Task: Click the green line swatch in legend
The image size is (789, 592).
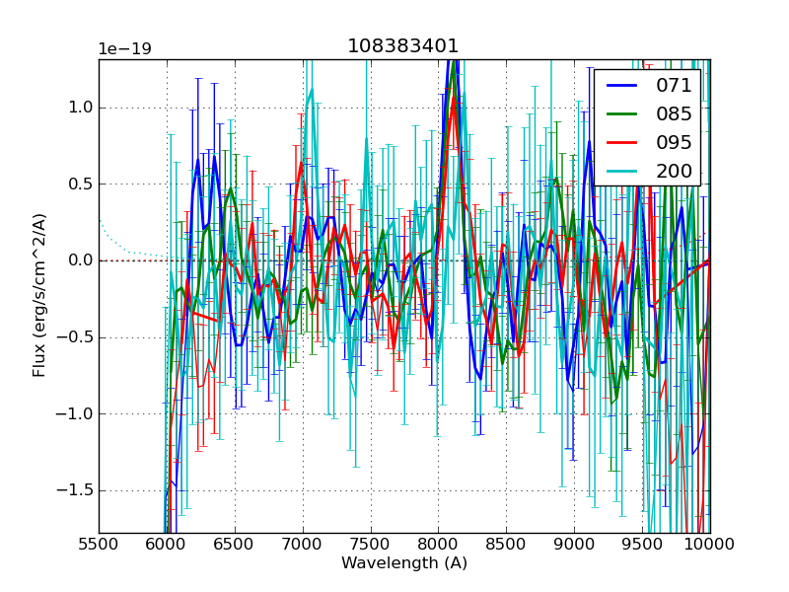Action: (x=623, y=113)
